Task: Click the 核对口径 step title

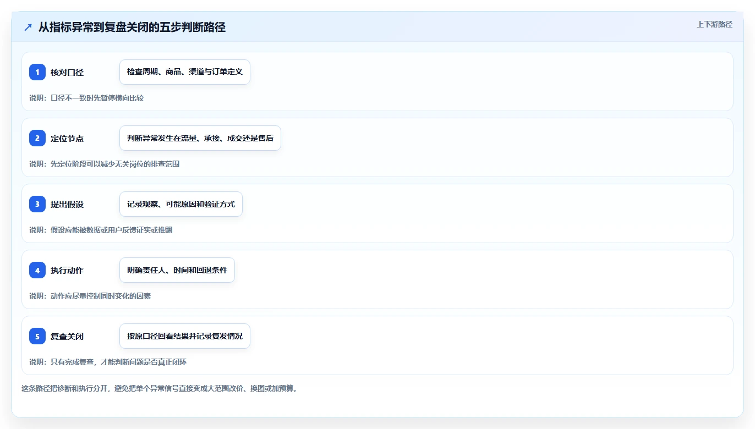Action: [x=67, y=73]
